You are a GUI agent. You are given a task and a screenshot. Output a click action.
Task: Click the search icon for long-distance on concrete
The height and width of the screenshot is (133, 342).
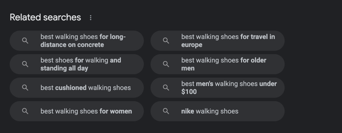tap(25, 41)
